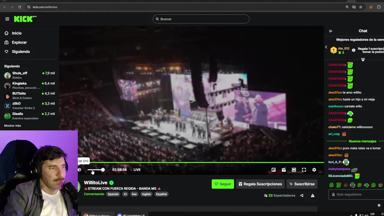Bookmark page with star icon

pos(361,7)
